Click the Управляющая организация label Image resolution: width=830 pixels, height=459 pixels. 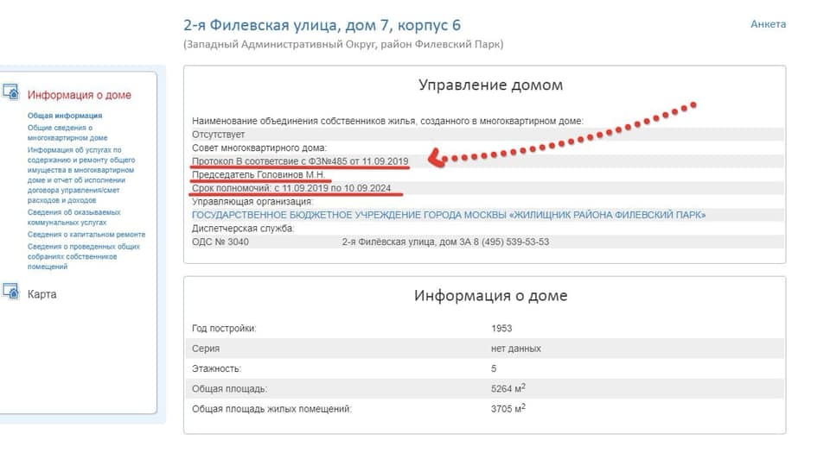click(252, 202)
